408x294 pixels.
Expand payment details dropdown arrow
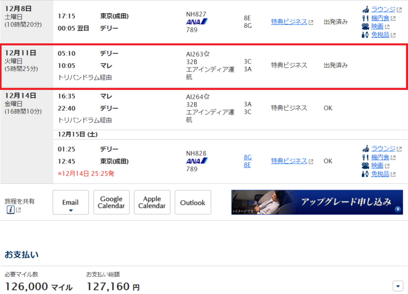(x=398, y=286)
